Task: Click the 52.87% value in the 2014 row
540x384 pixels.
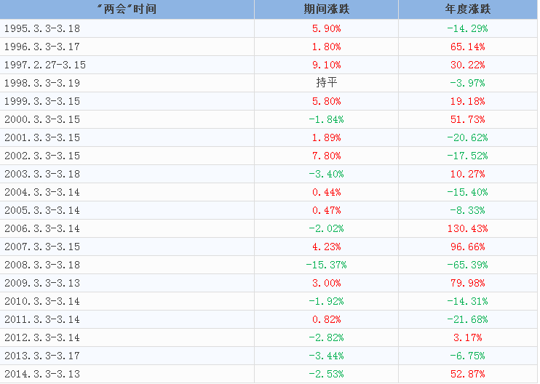Action: (x=467, y=374)
